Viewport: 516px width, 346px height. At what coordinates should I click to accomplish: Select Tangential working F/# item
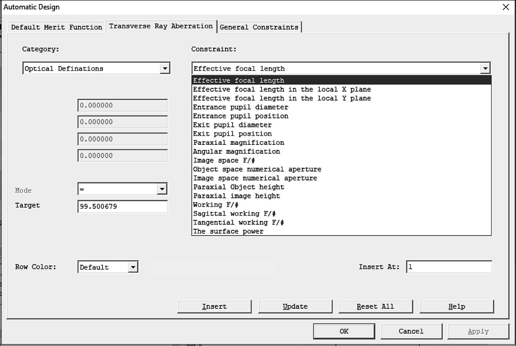(238, 222)
